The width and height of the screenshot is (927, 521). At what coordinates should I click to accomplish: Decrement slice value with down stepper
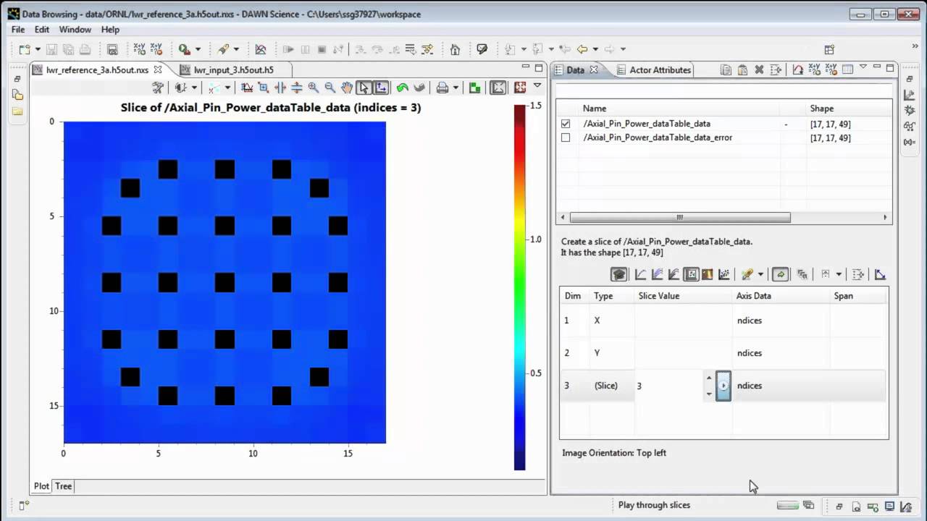click(x=709, y=394)
